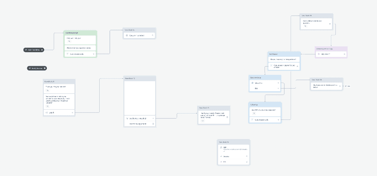This screenshot has height=176, width=377.
Task: Select the grey block header right of the middle blue block
Action: click(326, 80)
